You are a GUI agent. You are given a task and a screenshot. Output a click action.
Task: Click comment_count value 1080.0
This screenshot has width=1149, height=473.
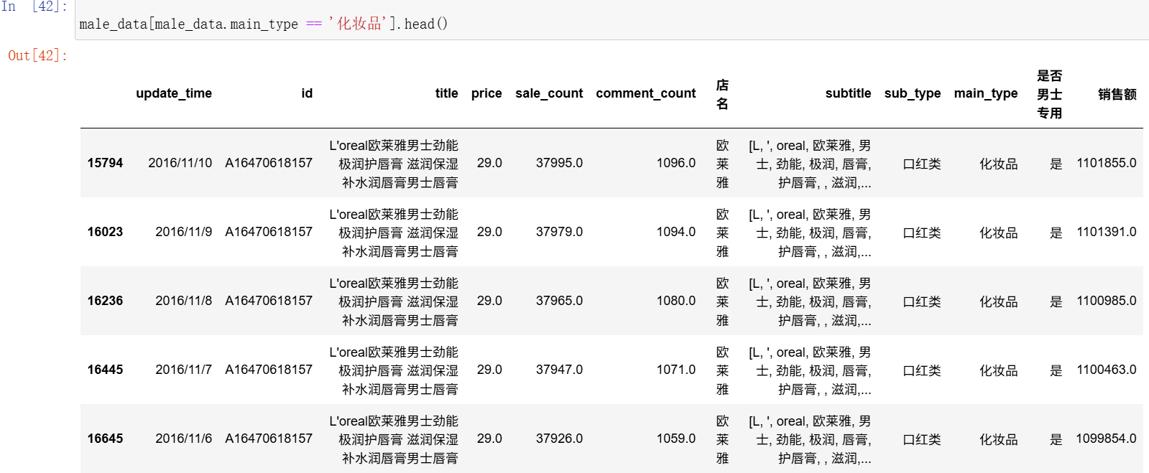(676, 301)
